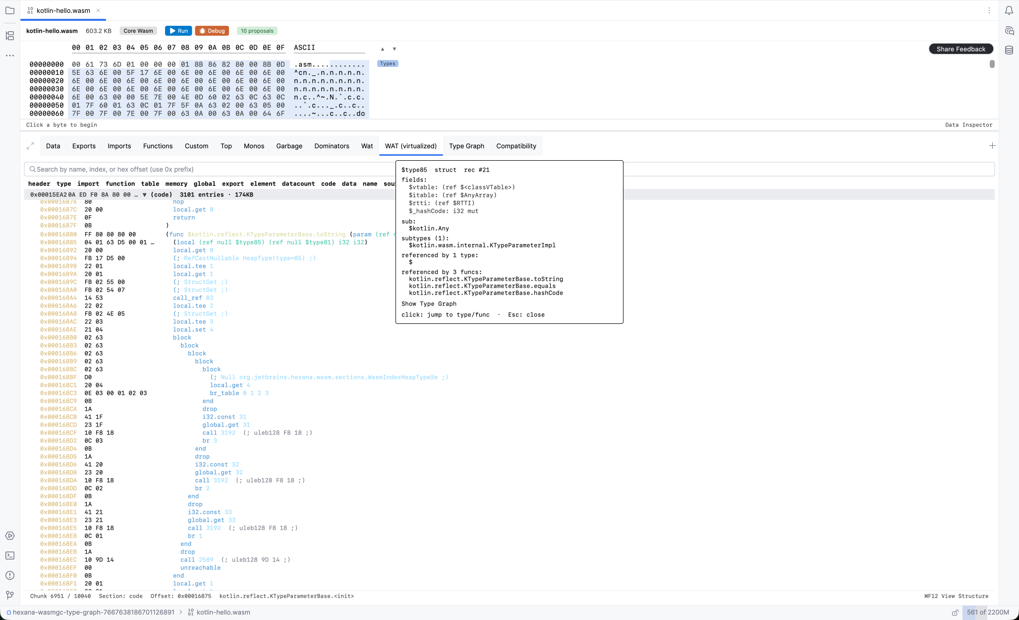Open the Project folder icon in sidebar

point(10,10)
